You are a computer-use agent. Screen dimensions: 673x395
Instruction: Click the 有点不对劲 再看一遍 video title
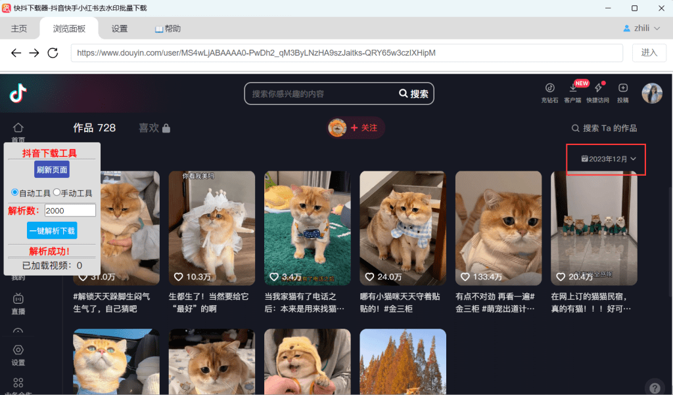(496, 302)
